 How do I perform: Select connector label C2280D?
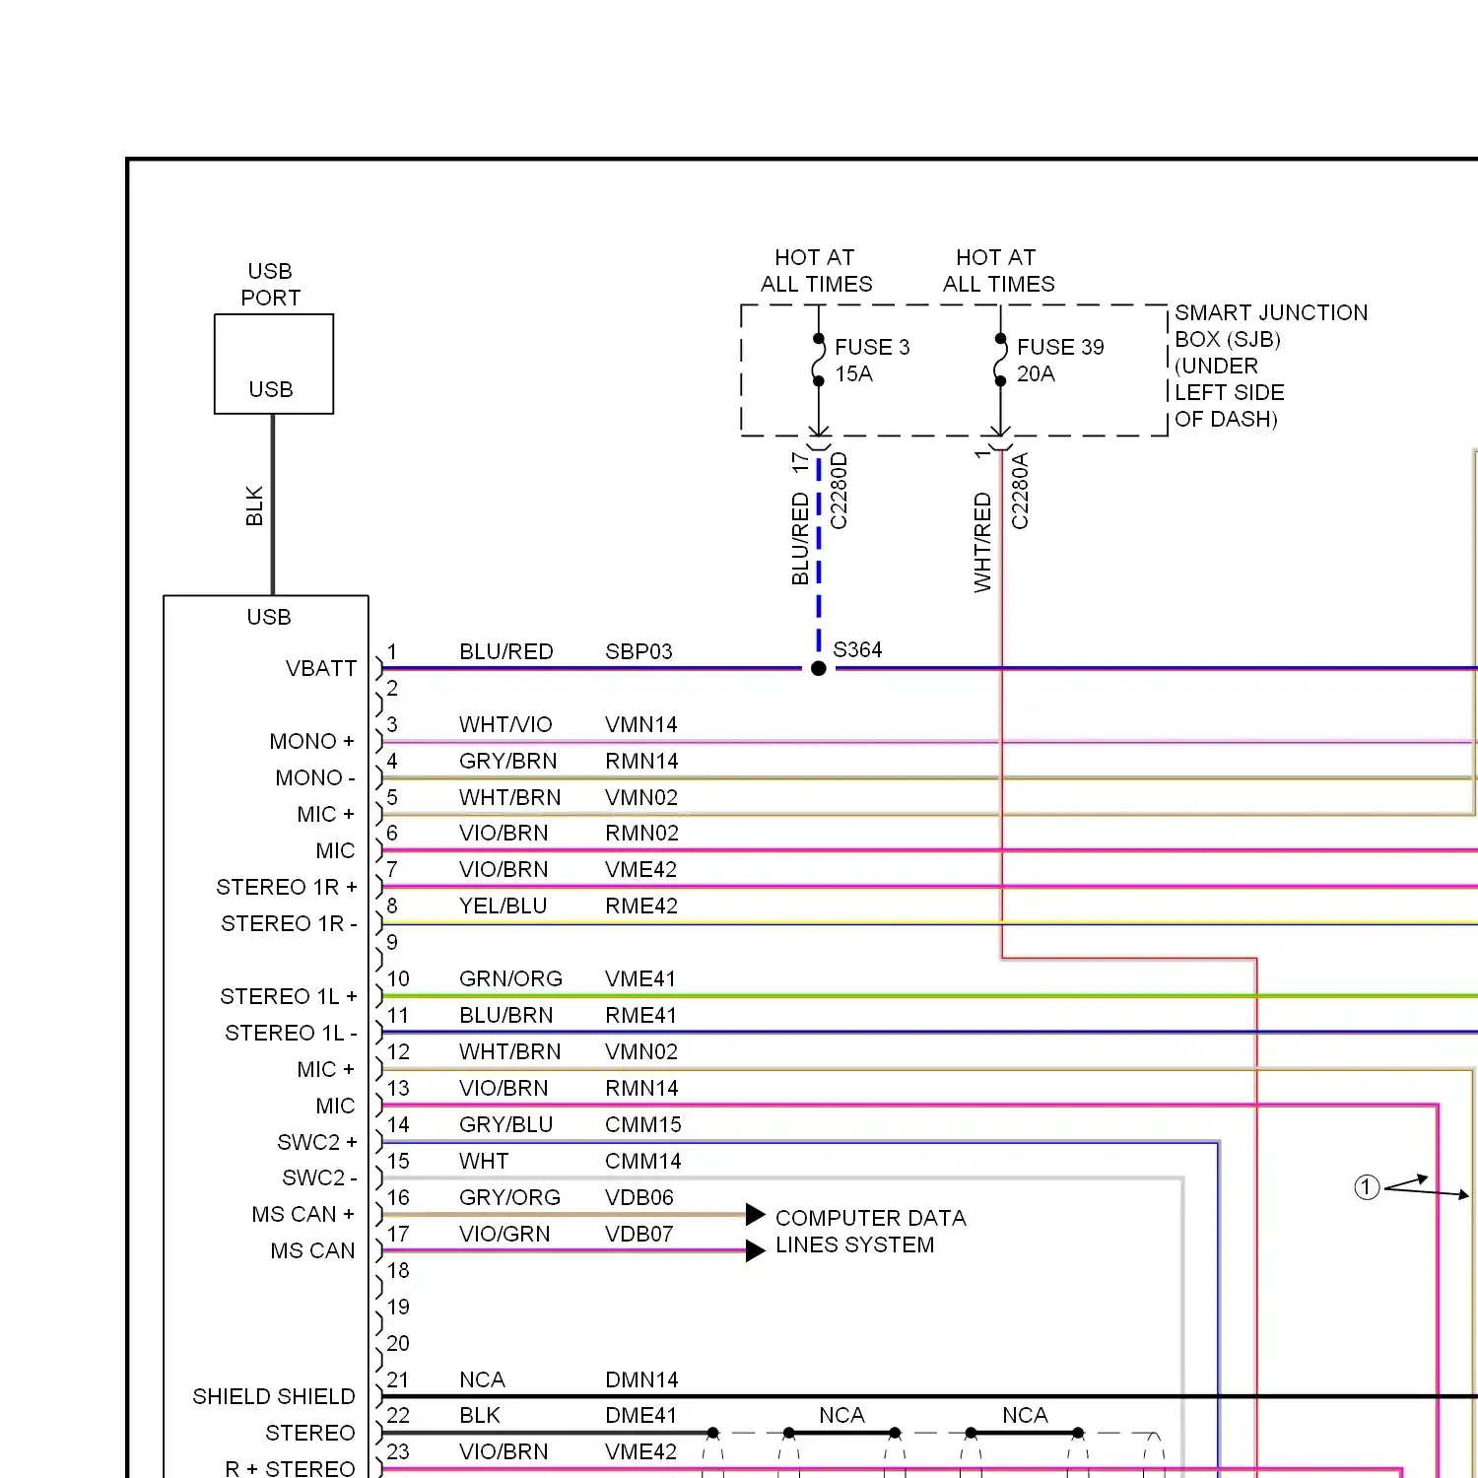pos(839,491)
